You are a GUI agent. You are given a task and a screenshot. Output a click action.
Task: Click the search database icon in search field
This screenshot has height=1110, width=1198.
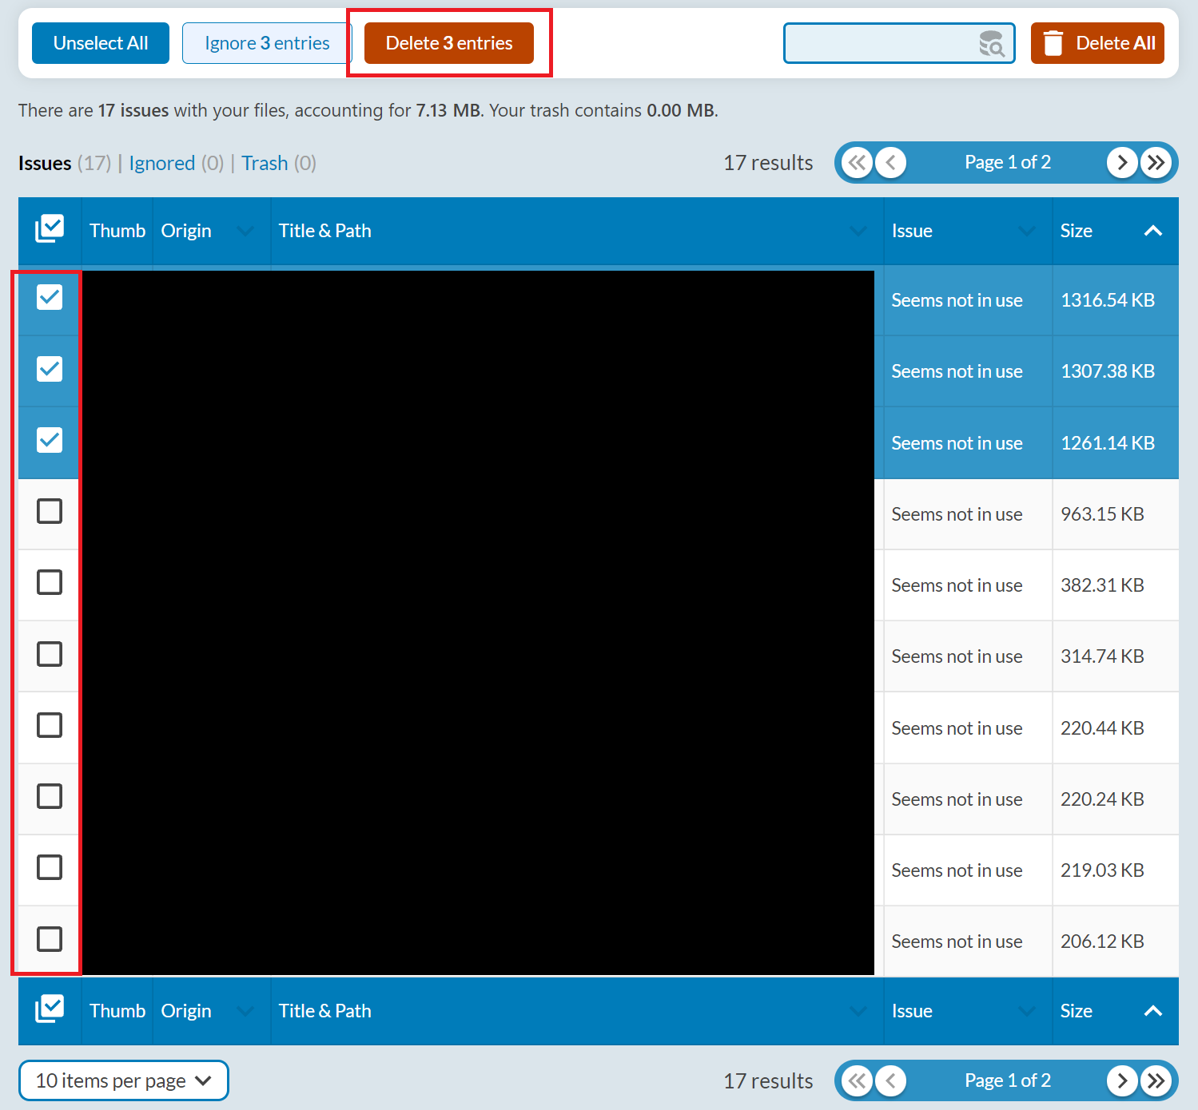(x=992, y=44)
